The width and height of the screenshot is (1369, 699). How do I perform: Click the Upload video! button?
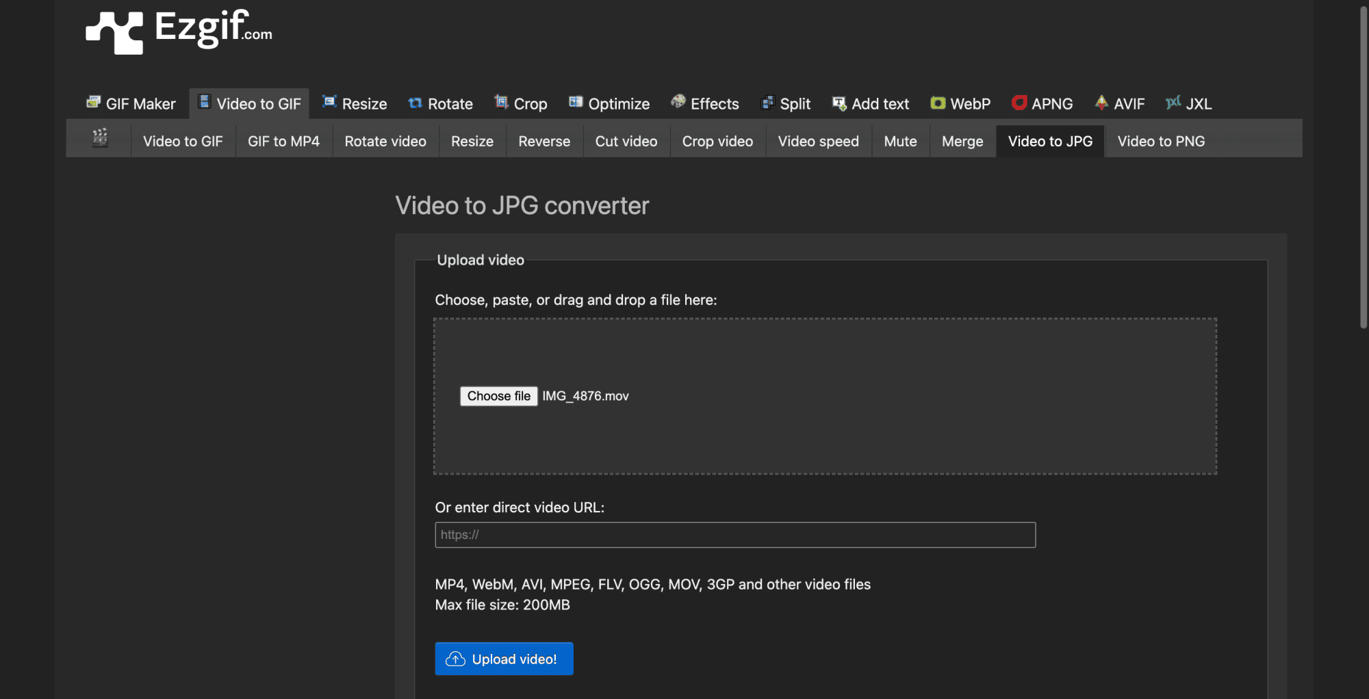pos(504,659)
